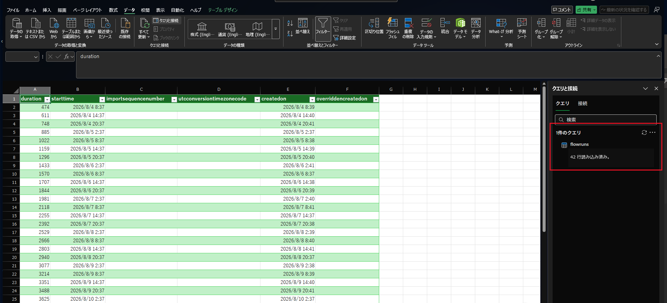Import data from Web
The width and height of the screenshot is (667, 303).
[x=54, y=28]
